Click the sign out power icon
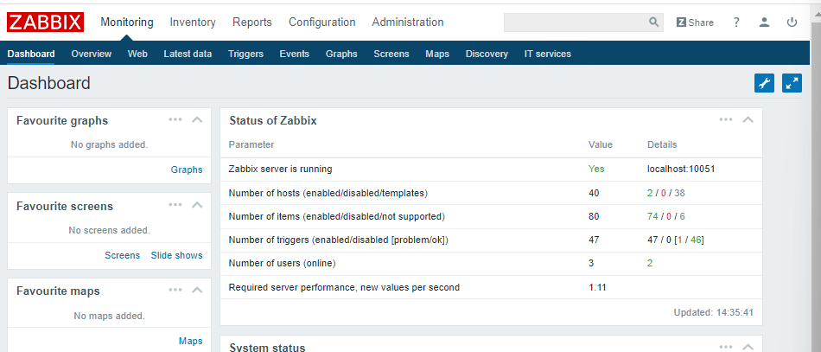Image resolution: width=821 pixels, height=352 pixels. (792, 22)
